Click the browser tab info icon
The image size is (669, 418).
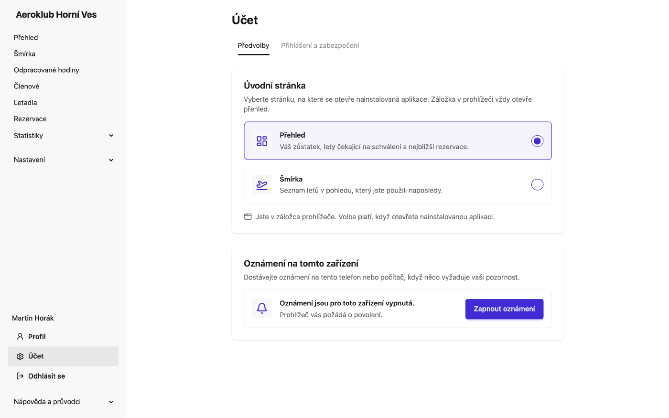pos(248,217)
